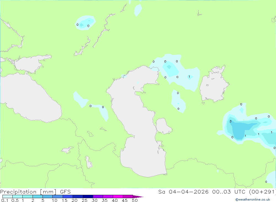Click the 10–15 mm legend color swatch
This screenshot has height=202, width=276.
[x=58, y=196]
